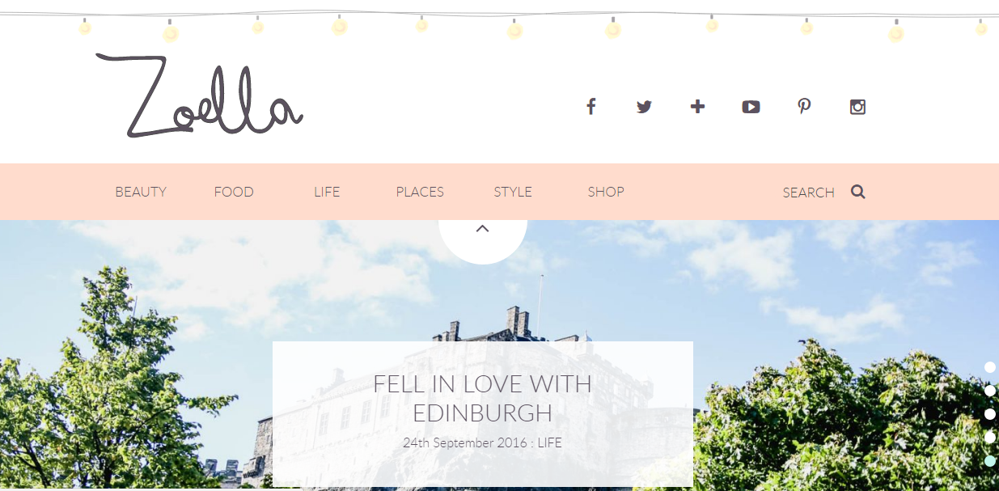Open the Instagram camera icon

pyautogui.click(x=857, y=107)
